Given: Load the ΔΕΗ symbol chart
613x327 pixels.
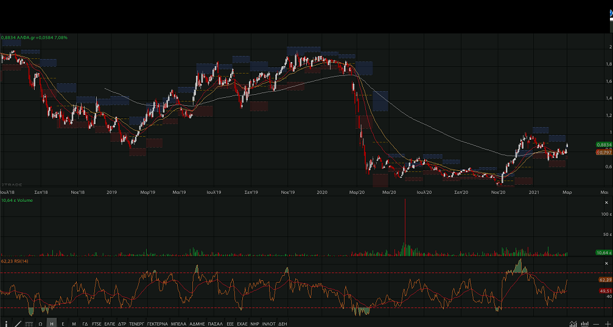Looking at the screenshot, I should pyautogui.click(x=282, y=323).
